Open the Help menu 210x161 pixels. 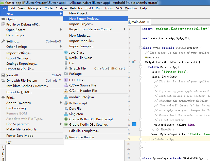coord(143,8)
